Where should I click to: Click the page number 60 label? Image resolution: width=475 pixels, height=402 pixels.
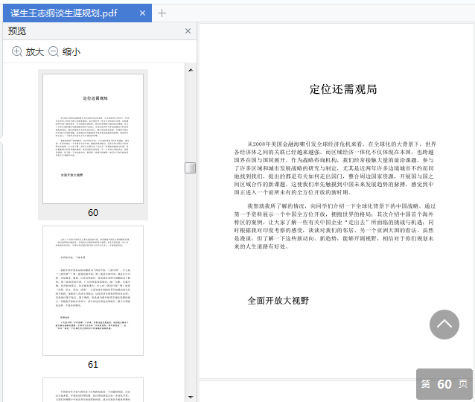[93, 213]
